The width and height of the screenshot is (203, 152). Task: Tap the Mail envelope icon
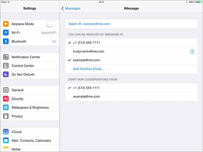point(6,141)
